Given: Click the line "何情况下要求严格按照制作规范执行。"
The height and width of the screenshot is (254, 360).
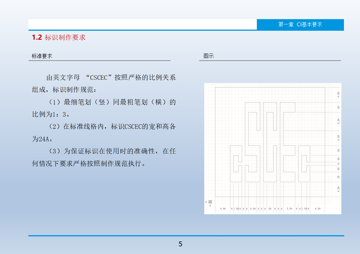Looking at the screenshot, I should (89, 163).
